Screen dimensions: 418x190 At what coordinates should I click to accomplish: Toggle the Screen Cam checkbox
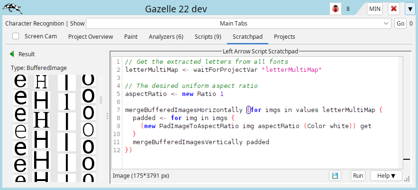(x=16, y=36)
